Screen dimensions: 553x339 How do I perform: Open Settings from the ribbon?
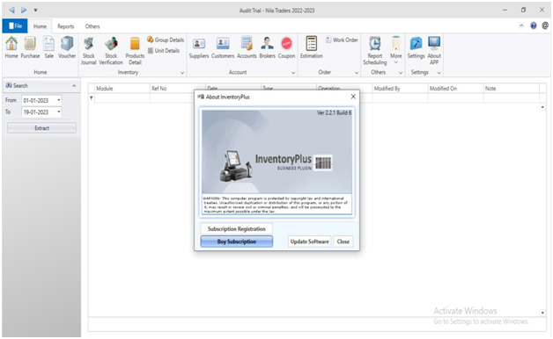tap(416, 47)
